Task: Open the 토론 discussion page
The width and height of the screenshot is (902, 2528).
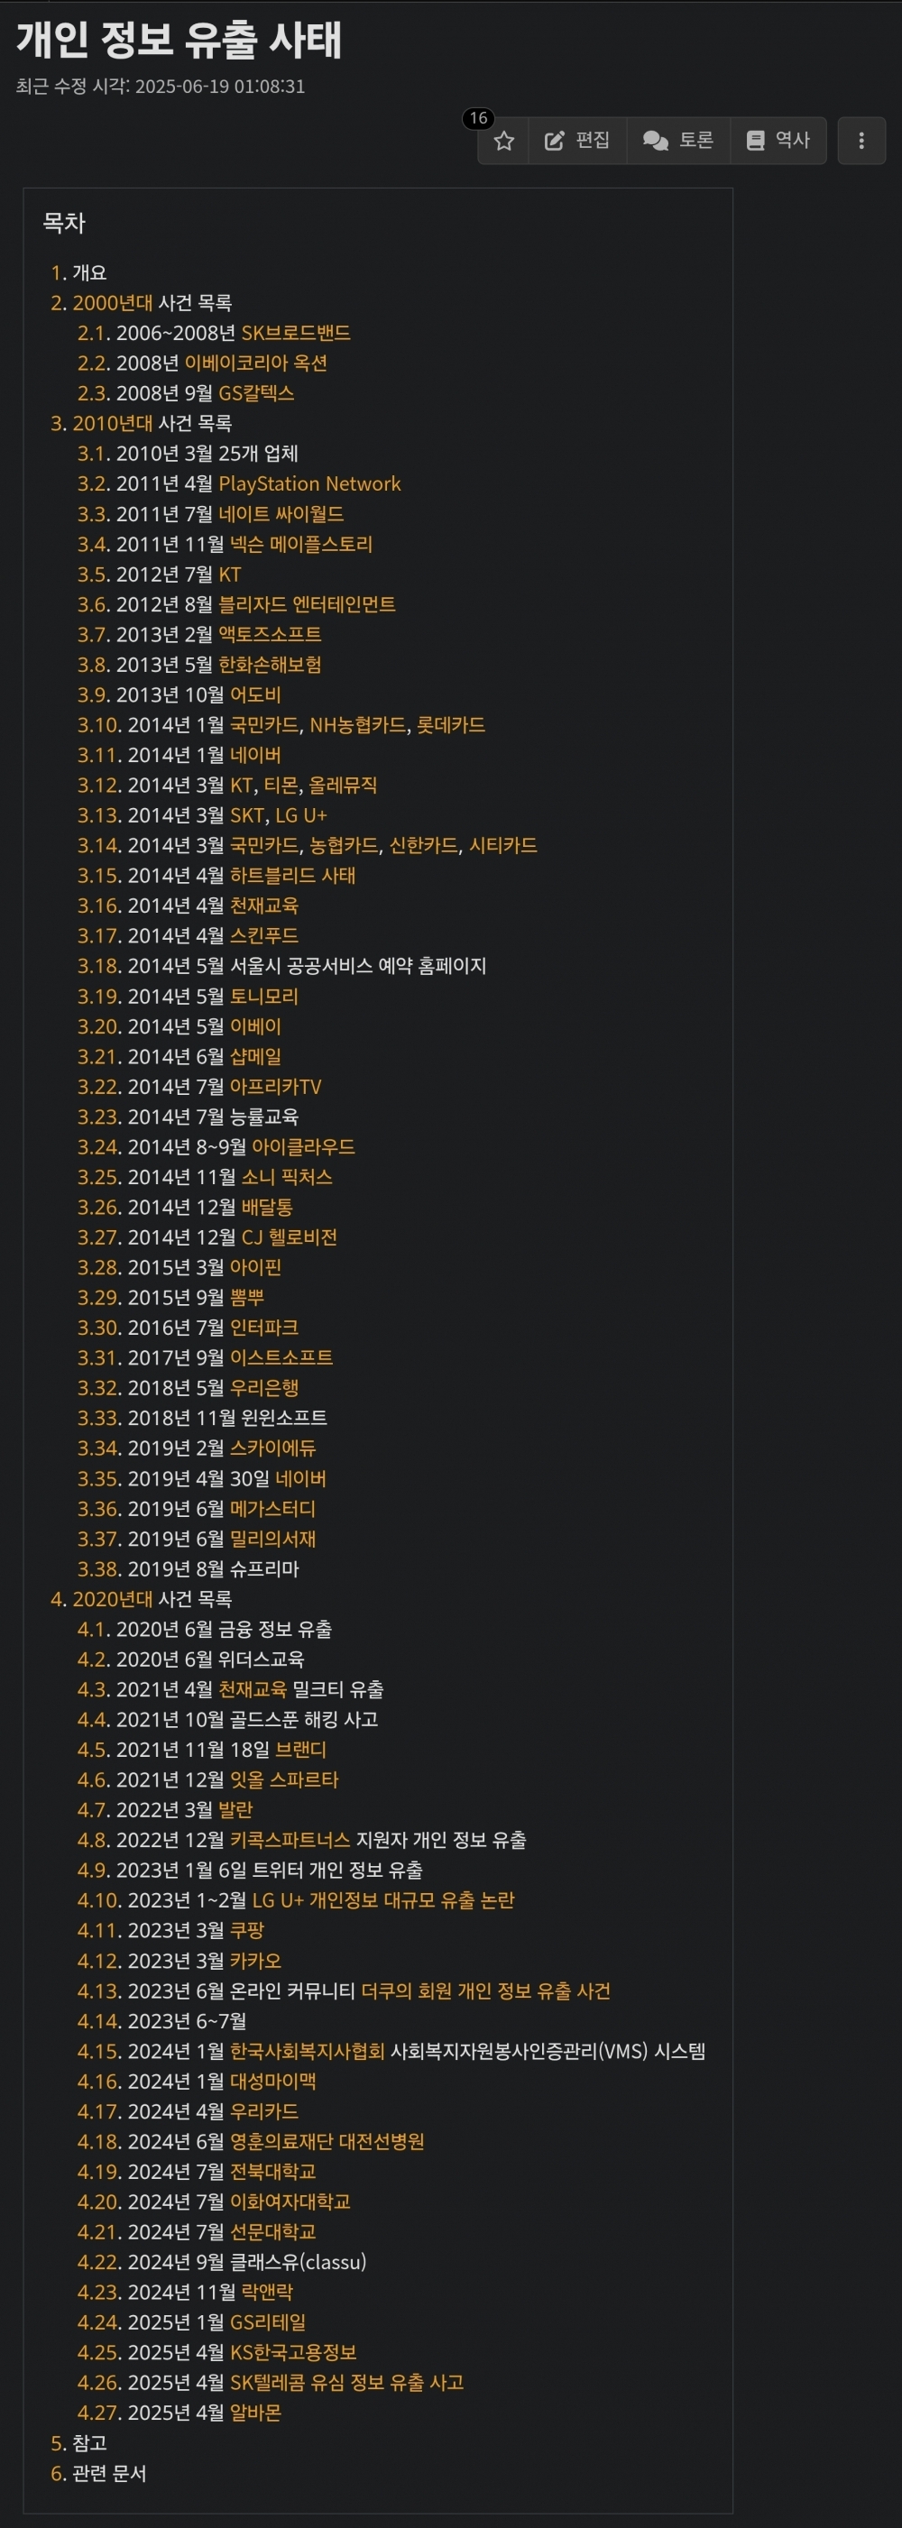Action: (678, 141)
